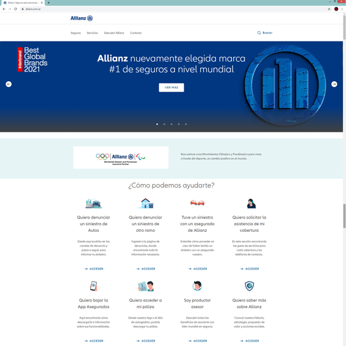
Task: Select the fifth carousel dot
Action: pos(186,124)
